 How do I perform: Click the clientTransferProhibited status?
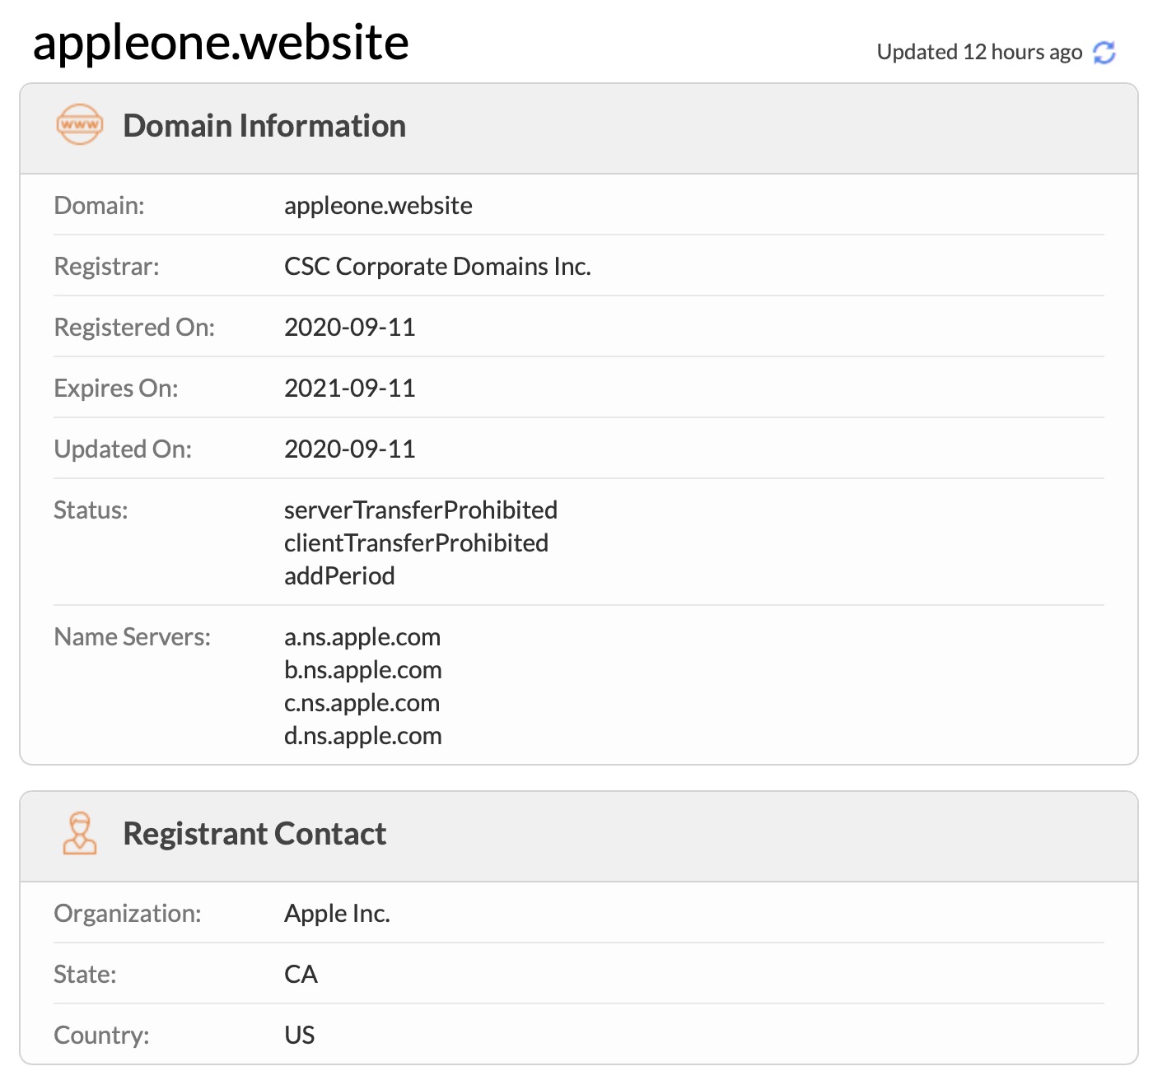(x=416, y=542)
